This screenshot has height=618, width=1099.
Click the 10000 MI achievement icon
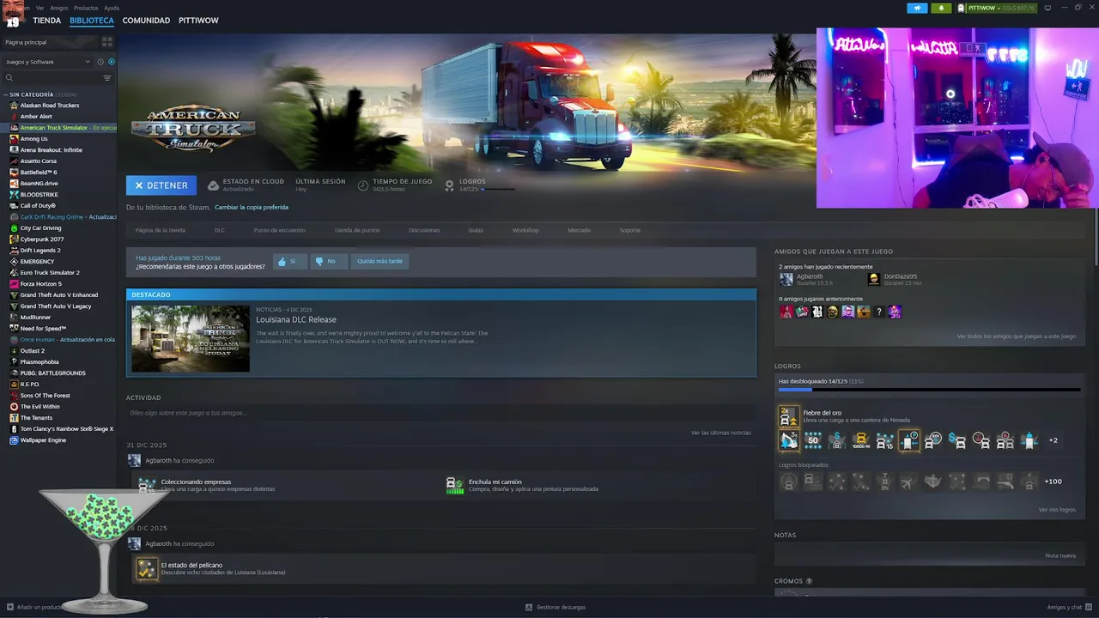click(x=860, y=440)
